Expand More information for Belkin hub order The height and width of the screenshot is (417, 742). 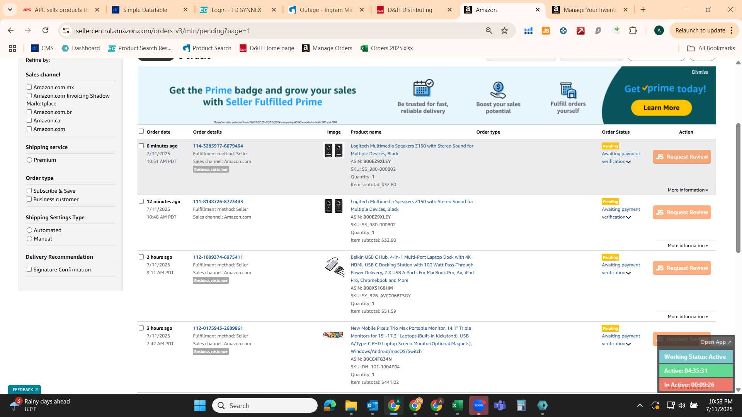click(686, 317)
